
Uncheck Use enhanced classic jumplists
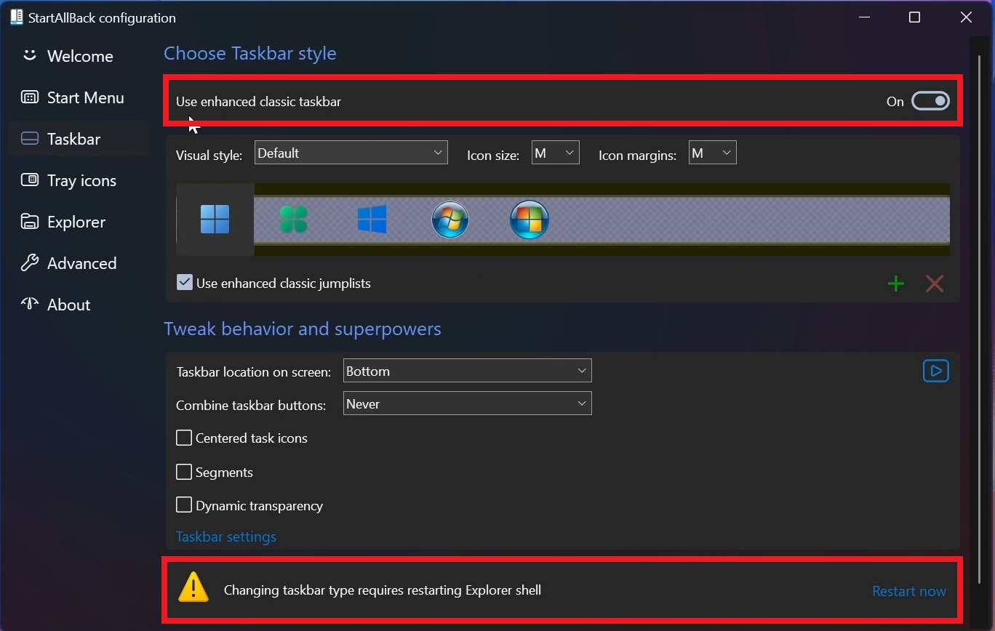point(184,282)
